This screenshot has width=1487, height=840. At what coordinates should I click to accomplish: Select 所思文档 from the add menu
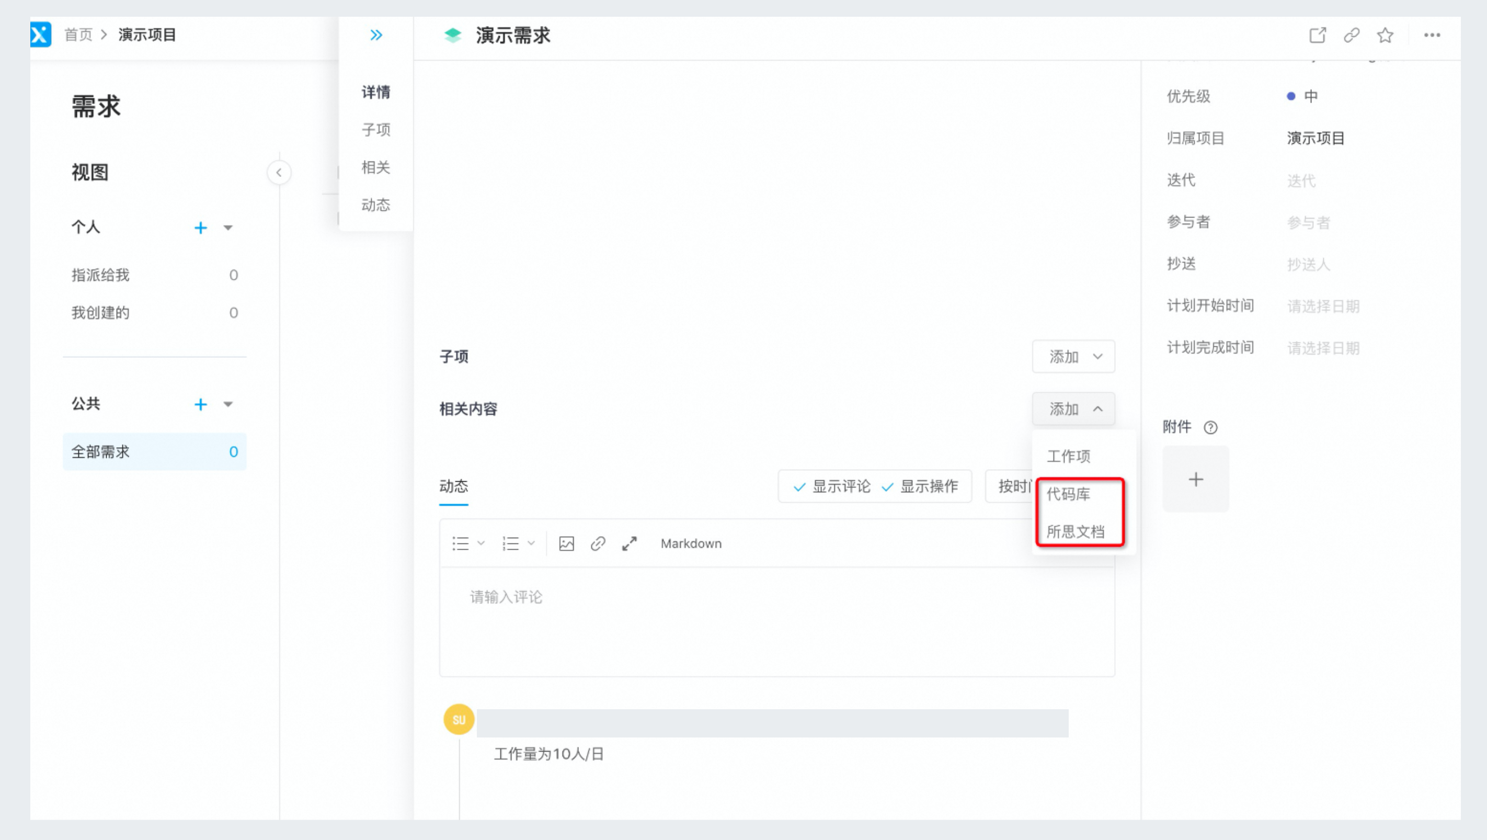click(x=1076, y=531)
